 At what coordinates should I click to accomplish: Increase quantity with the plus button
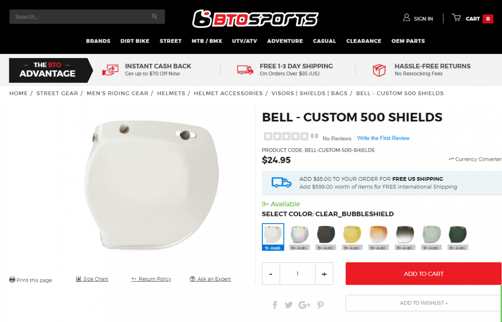pos(324,274)
